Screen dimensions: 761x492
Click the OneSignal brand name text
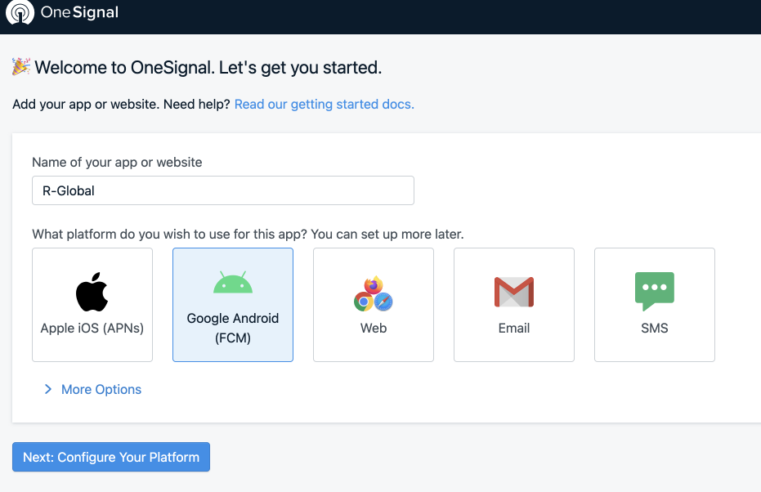point(79,12)
